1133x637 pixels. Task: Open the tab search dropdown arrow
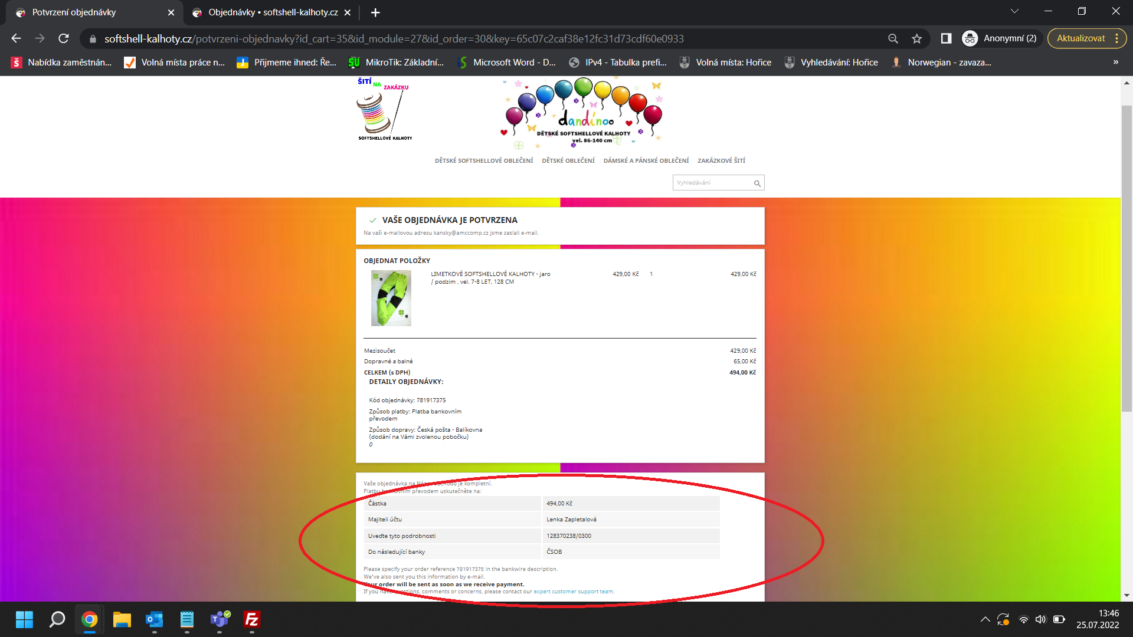coord(1014,11)
